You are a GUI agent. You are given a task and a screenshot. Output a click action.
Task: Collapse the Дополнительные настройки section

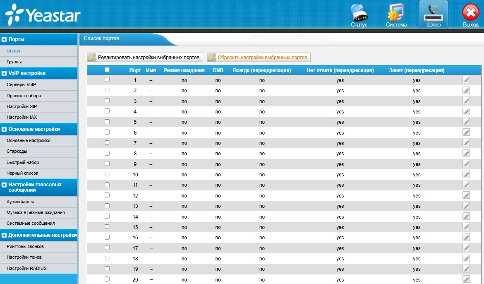4,236
